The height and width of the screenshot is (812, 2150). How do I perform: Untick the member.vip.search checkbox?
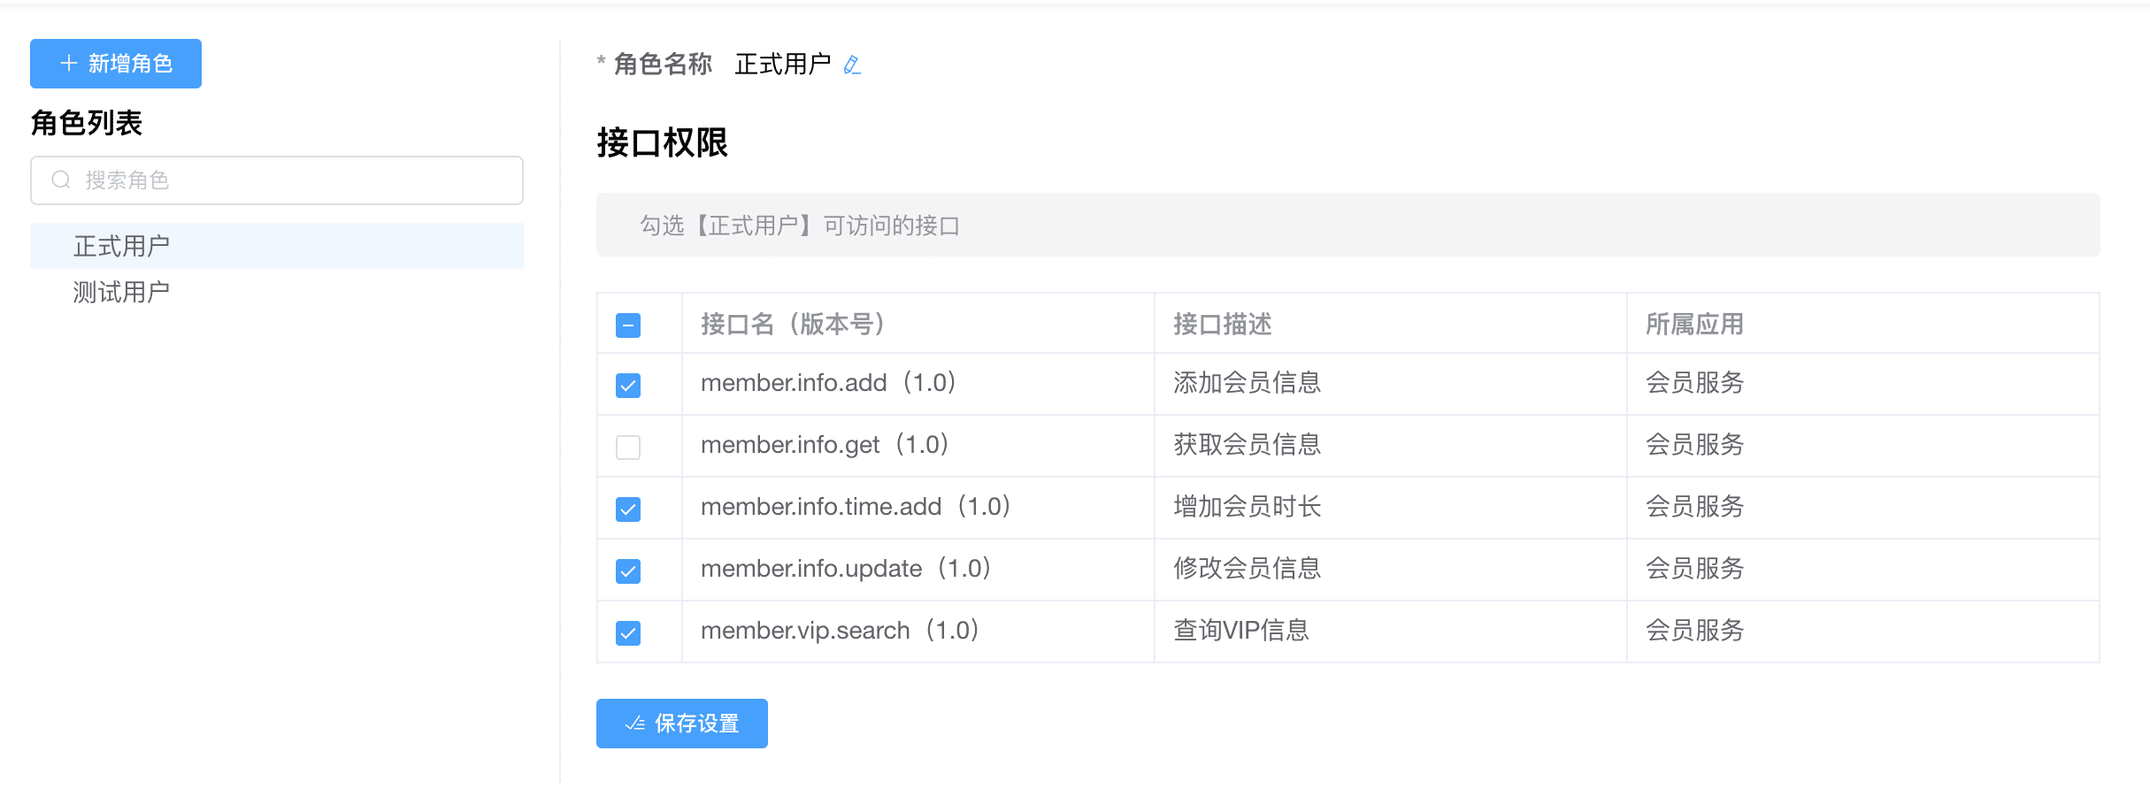628,633
